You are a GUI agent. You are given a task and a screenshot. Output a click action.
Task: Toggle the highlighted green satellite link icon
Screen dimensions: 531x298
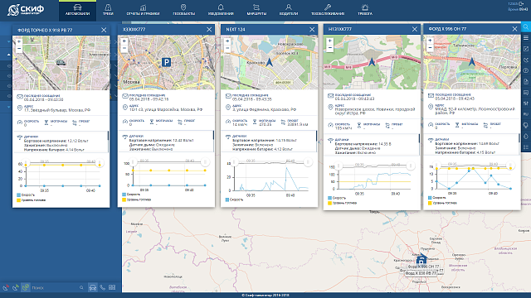[26, 287]
